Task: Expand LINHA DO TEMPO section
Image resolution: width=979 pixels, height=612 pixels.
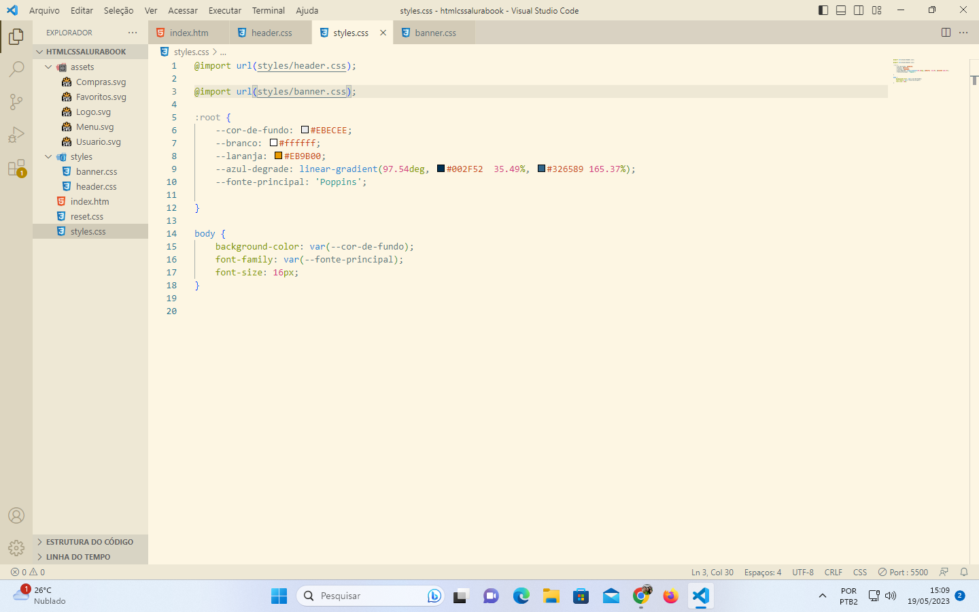Action: click(x=90, y=557)
